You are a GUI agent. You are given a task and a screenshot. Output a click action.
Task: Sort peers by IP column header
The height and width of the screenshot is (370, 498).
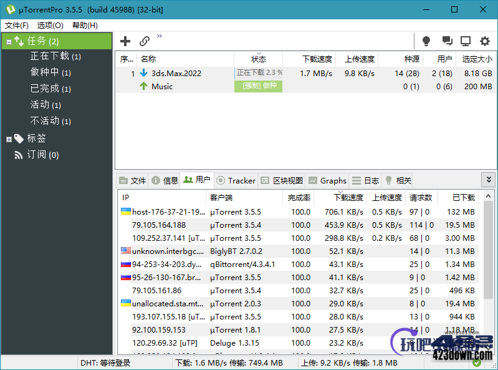click(163, 198)
